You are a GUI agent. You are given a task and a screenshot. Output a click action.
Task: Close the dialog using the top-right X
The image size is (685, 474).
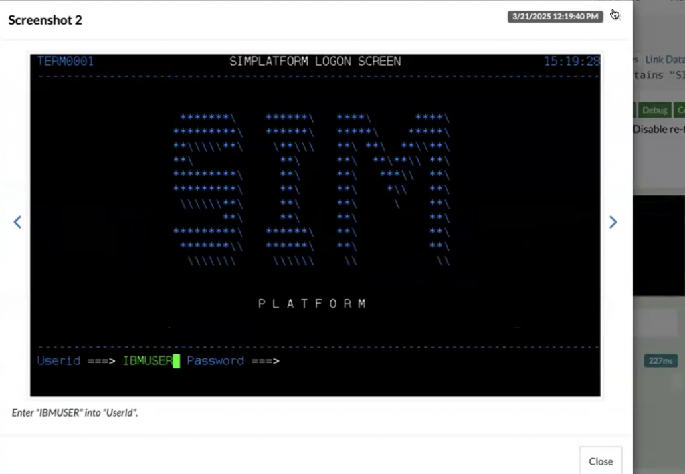click(615, 15)
